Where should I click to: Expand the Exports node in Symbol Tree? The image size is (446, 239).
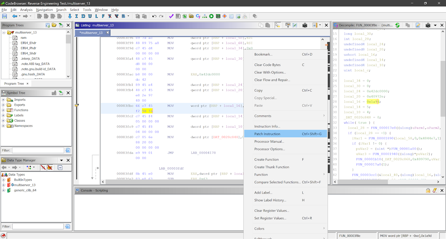click(x=3, y=105)
